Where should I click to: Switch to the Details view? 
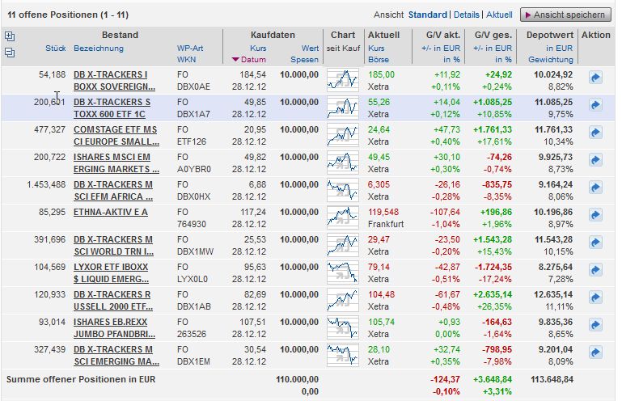point(466,15)
